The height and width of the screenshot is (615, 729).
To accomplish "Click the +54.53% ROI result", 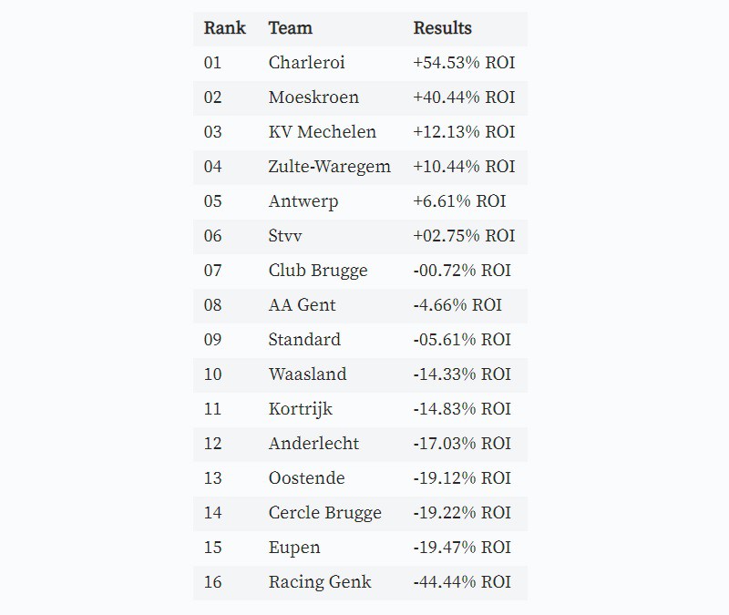I will [464, 62].
